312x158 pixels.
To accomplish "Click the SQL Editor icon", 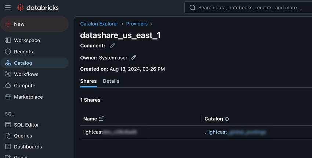I will [x=8, y=125].
